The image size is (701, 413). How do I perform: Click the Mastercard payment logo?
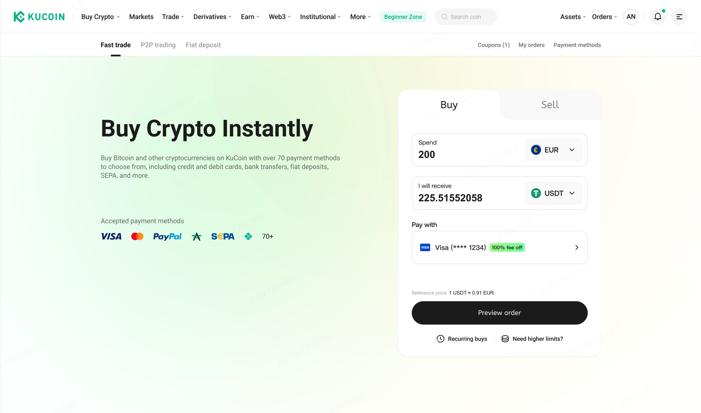pyautogui.click(x=137, y=236)
